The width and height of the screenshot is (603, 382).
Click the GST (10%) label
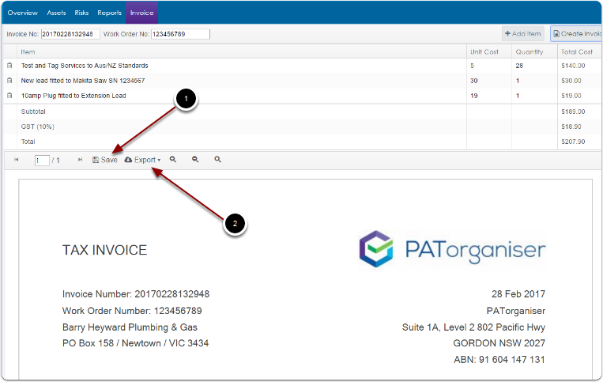coord(38,127)
